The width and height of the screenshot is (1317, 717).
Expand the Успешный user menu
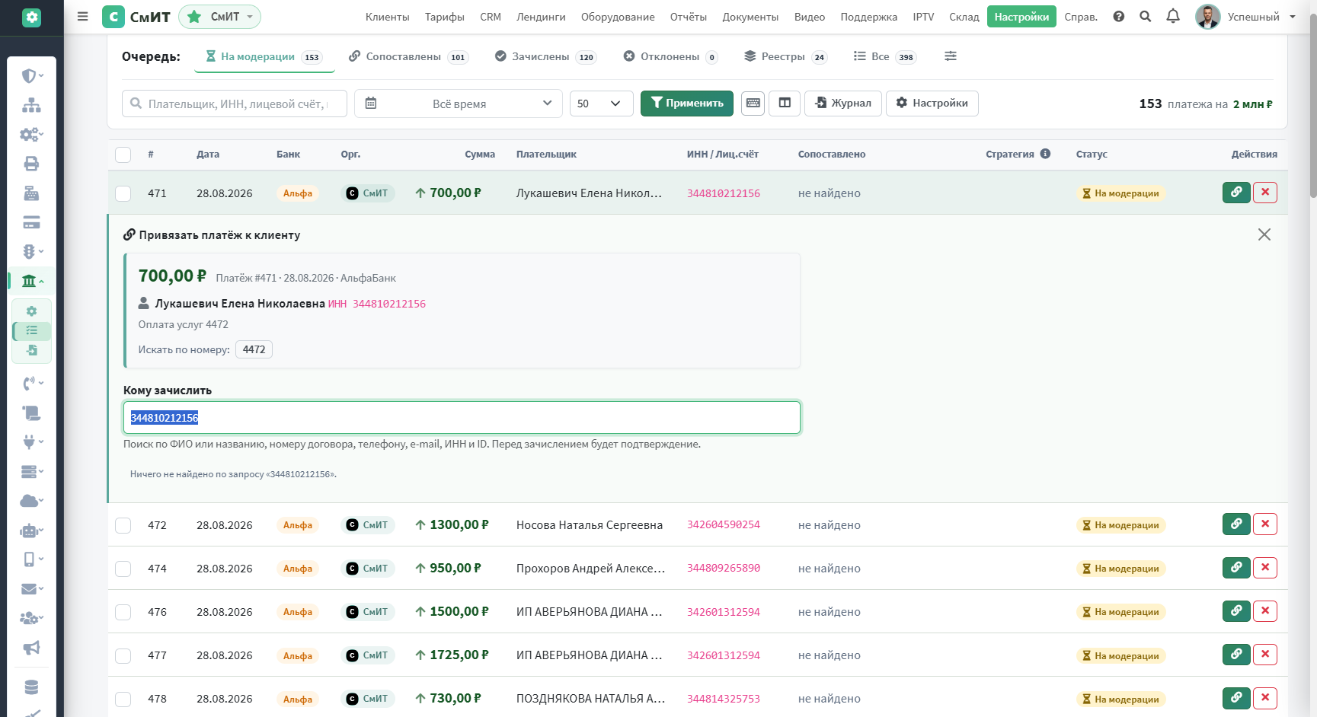pos(1245,16)
